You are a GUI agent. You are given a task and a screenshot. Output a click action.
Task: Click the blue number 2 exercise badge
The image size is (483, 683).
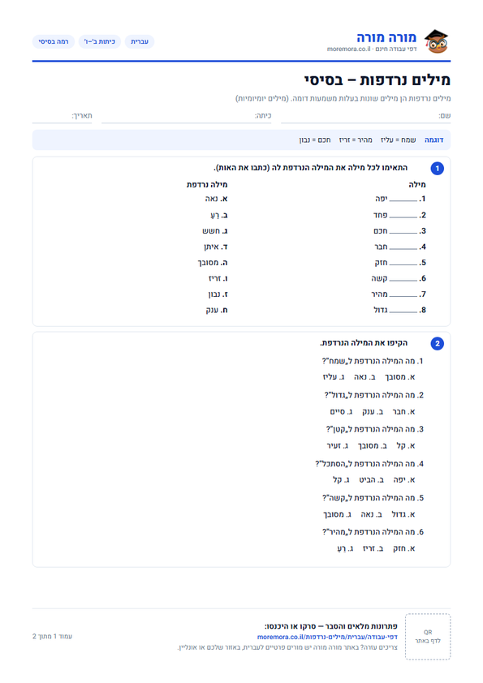[x=438, y=344]
